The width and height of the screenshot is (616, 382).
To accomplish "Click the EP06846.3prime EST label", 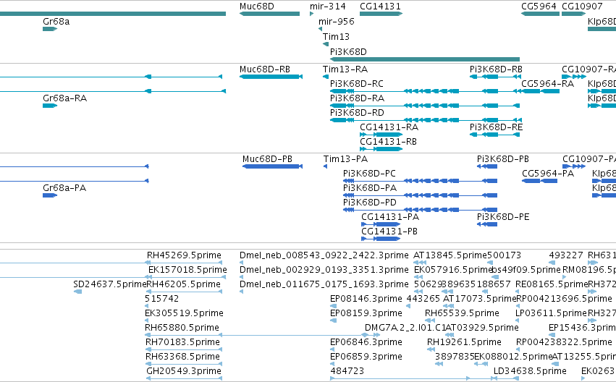I will click(x=366, y=342).
